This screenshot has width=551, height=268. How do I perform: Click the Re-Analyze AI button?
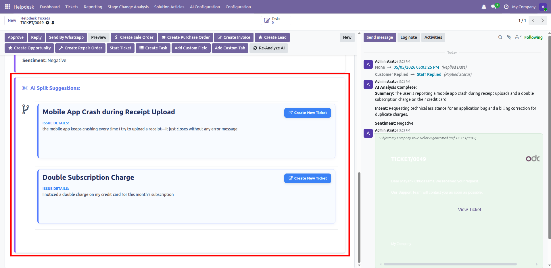[x=269, y=48]
